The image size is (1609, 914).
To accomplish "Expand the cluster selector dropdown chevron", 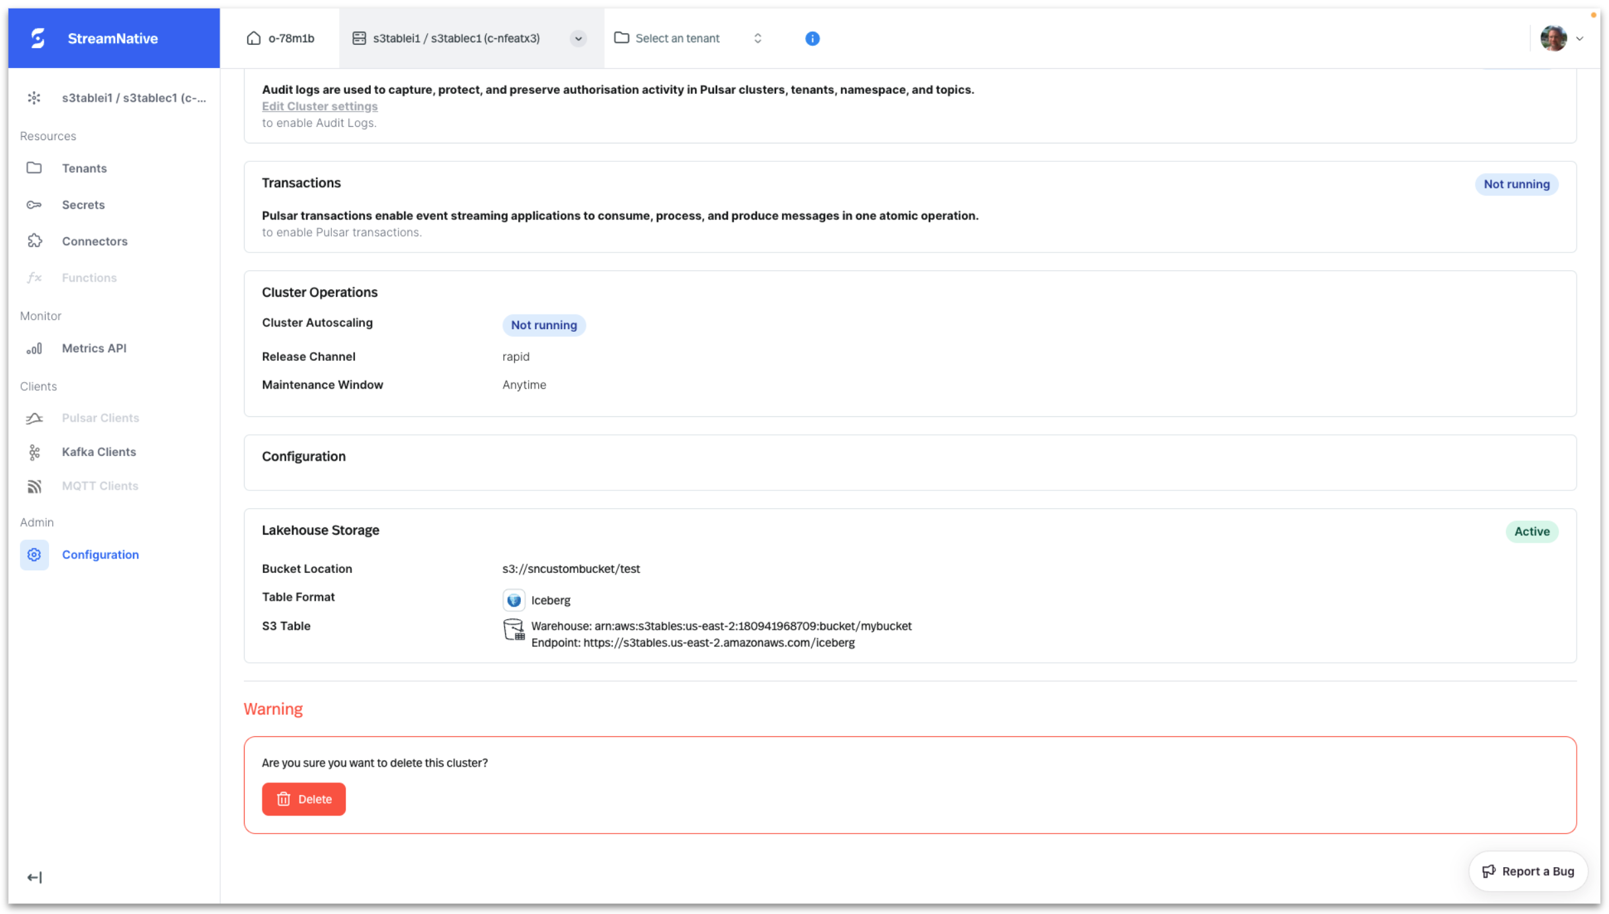I will coord(578,38).
